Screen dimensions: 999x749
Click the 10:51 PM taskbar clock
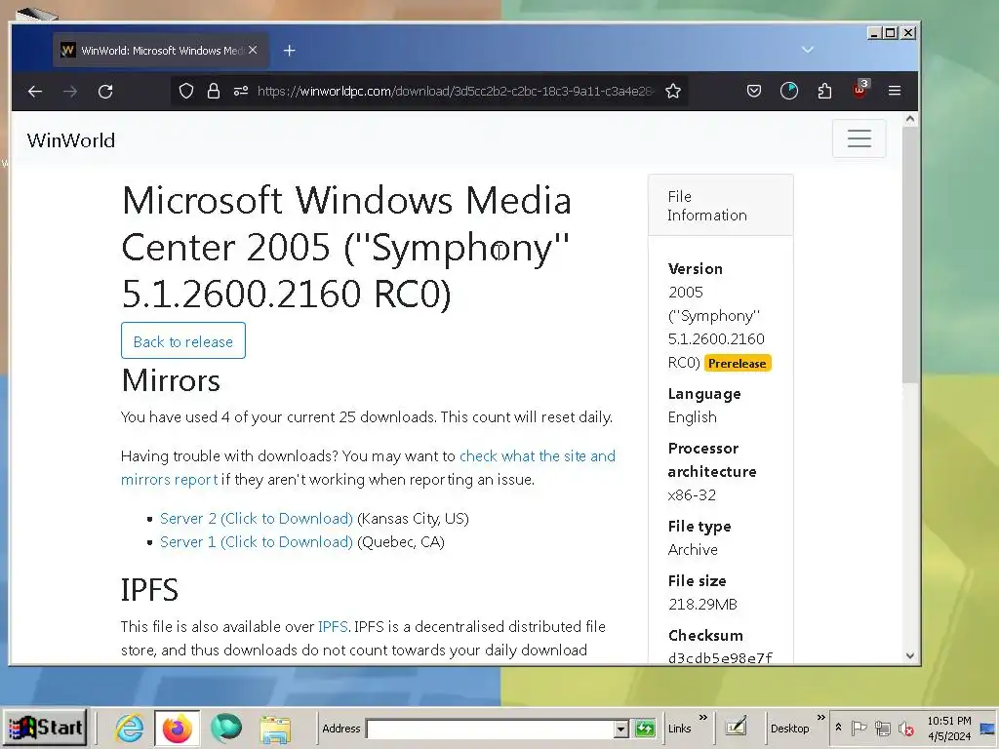948,721
